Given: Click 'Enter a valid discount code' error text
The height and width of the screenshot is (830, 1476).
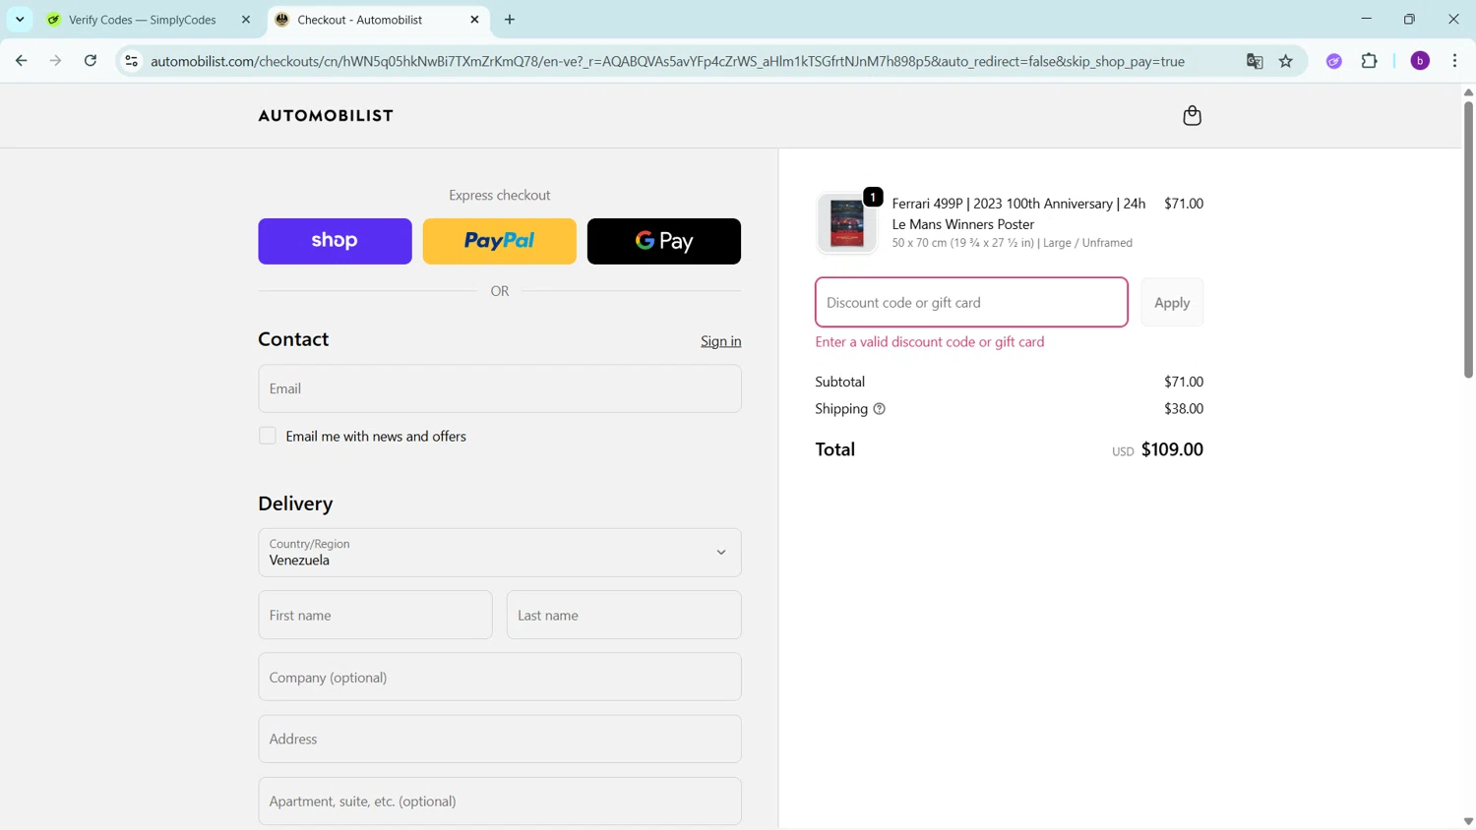Looking at the screenshot, I should (930, 342).
